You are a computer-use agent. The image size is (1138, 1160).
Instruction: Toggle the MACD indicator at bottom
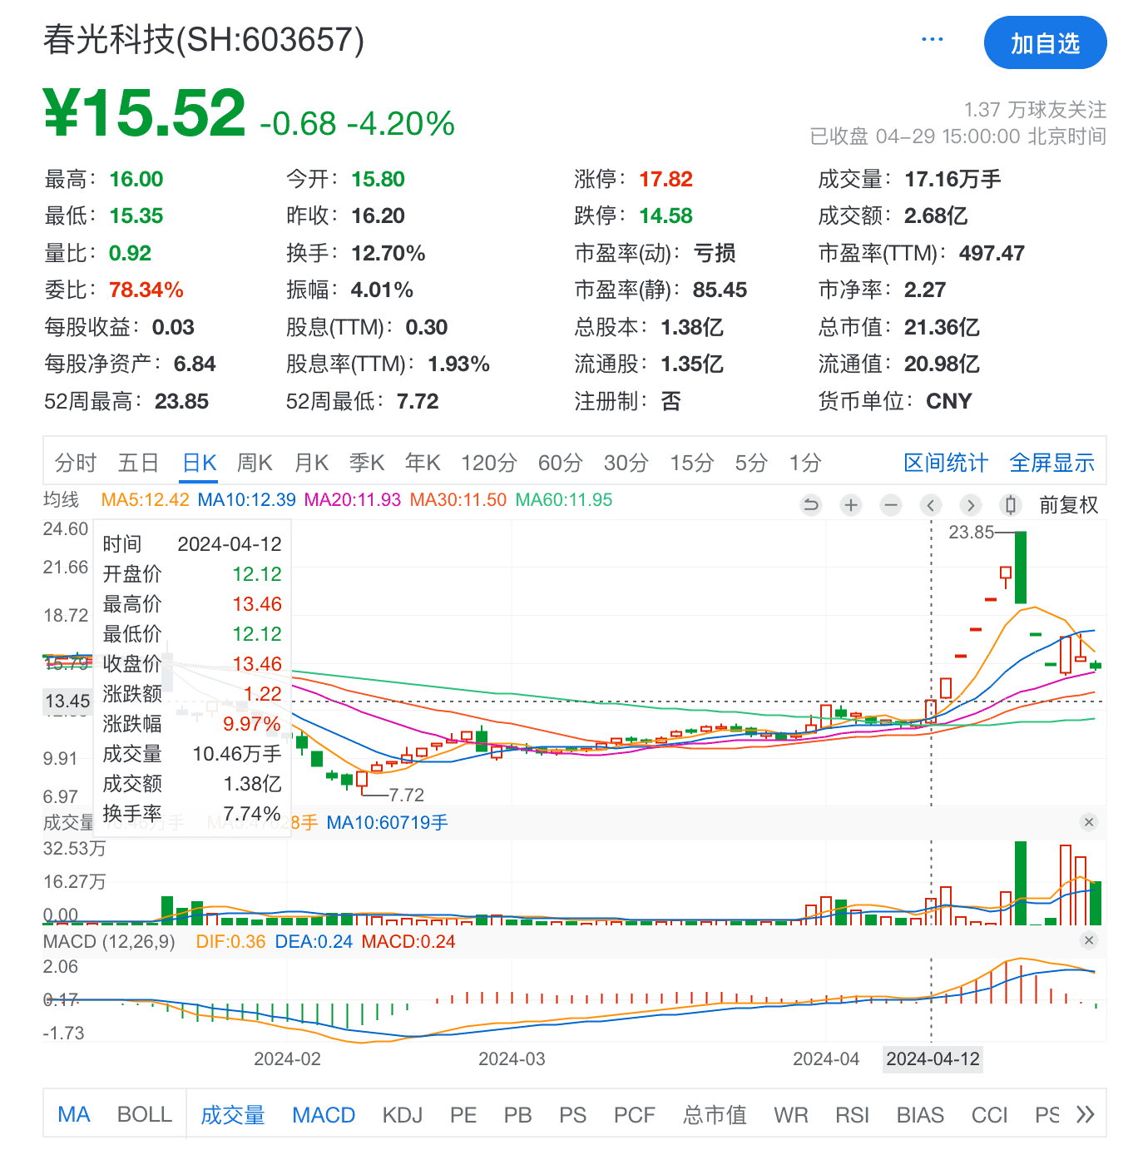coord(324,1115)
